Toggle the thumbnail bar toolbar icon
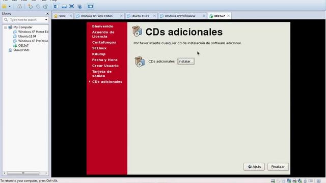 pos(64,7)
